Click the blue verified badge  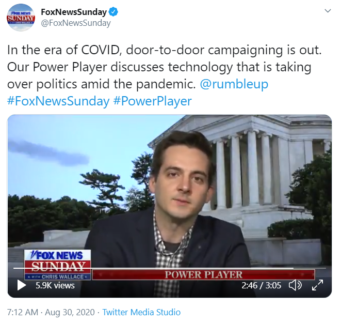113,12
